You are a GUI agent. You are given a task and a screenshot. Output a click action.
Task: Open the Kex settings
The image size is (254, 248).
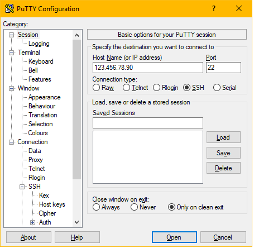(44, 195)
